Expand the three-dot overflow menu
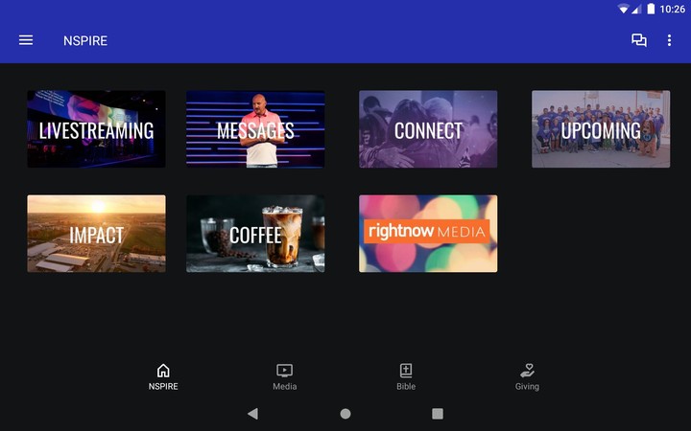 coord(669,40)
